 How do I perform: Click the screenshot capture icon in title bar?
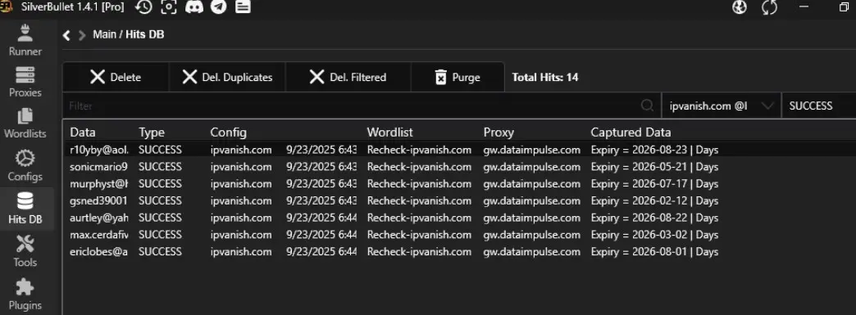pyautogui.click(x=169, y=7)
